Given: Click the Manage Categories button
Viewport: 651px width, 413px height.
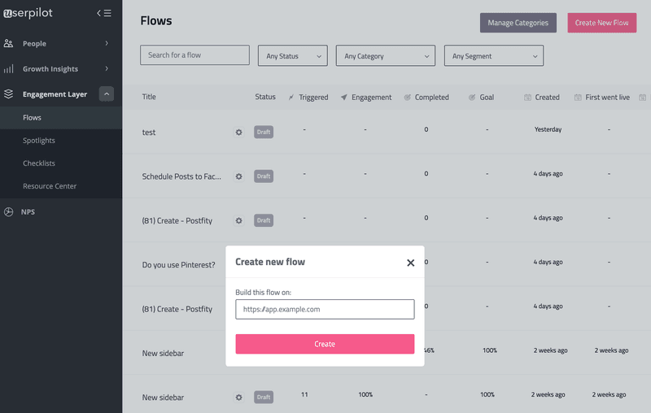Looking at the screenshot, I should click(x=518, y=23).
